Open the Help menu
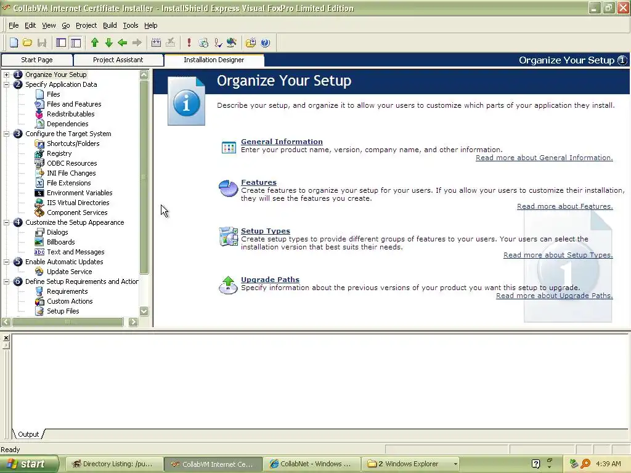 (x=150, y=25)
